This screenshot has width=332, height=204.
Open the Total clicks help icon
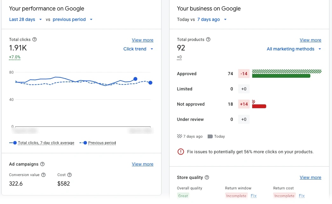point(35,39)
